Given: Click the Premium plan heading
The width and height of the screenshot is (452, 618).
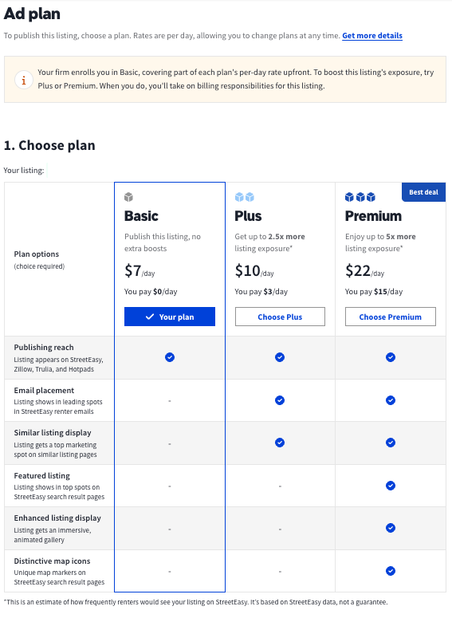Looking at the screenshot, I should tap(373, 216).
